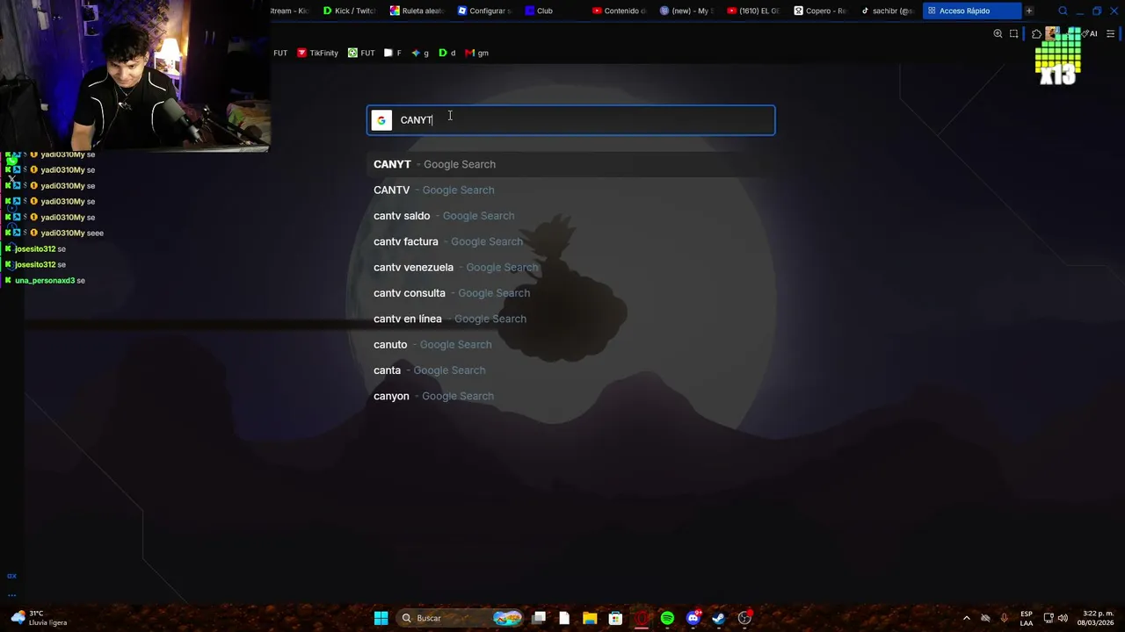
Task: Show hidden system tray icons
Action: coord(967,618)
